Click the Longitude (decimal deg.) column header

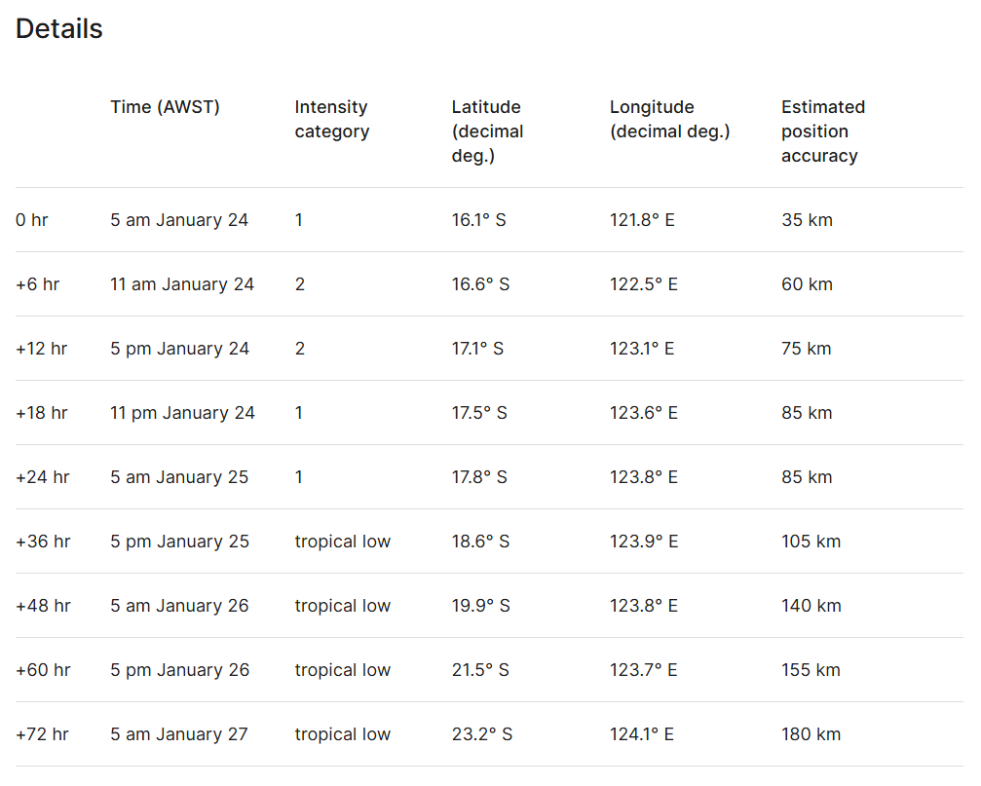(670, 119)
